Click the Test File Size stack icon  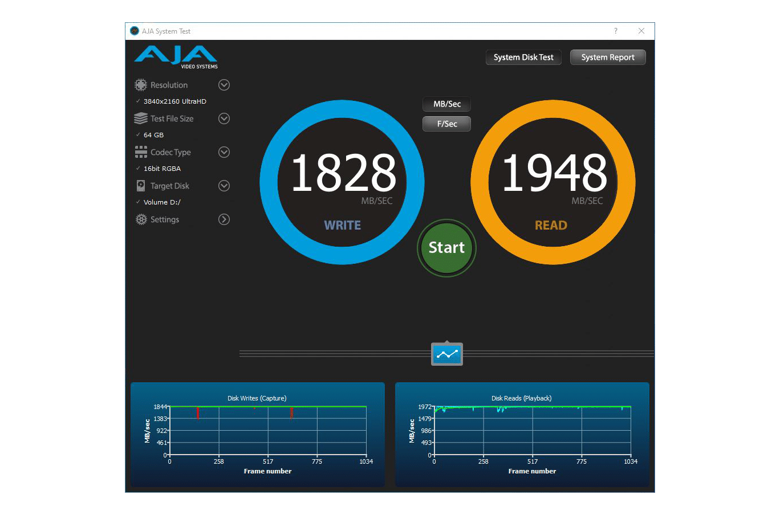pyautogui.click(x=140, y=118)
